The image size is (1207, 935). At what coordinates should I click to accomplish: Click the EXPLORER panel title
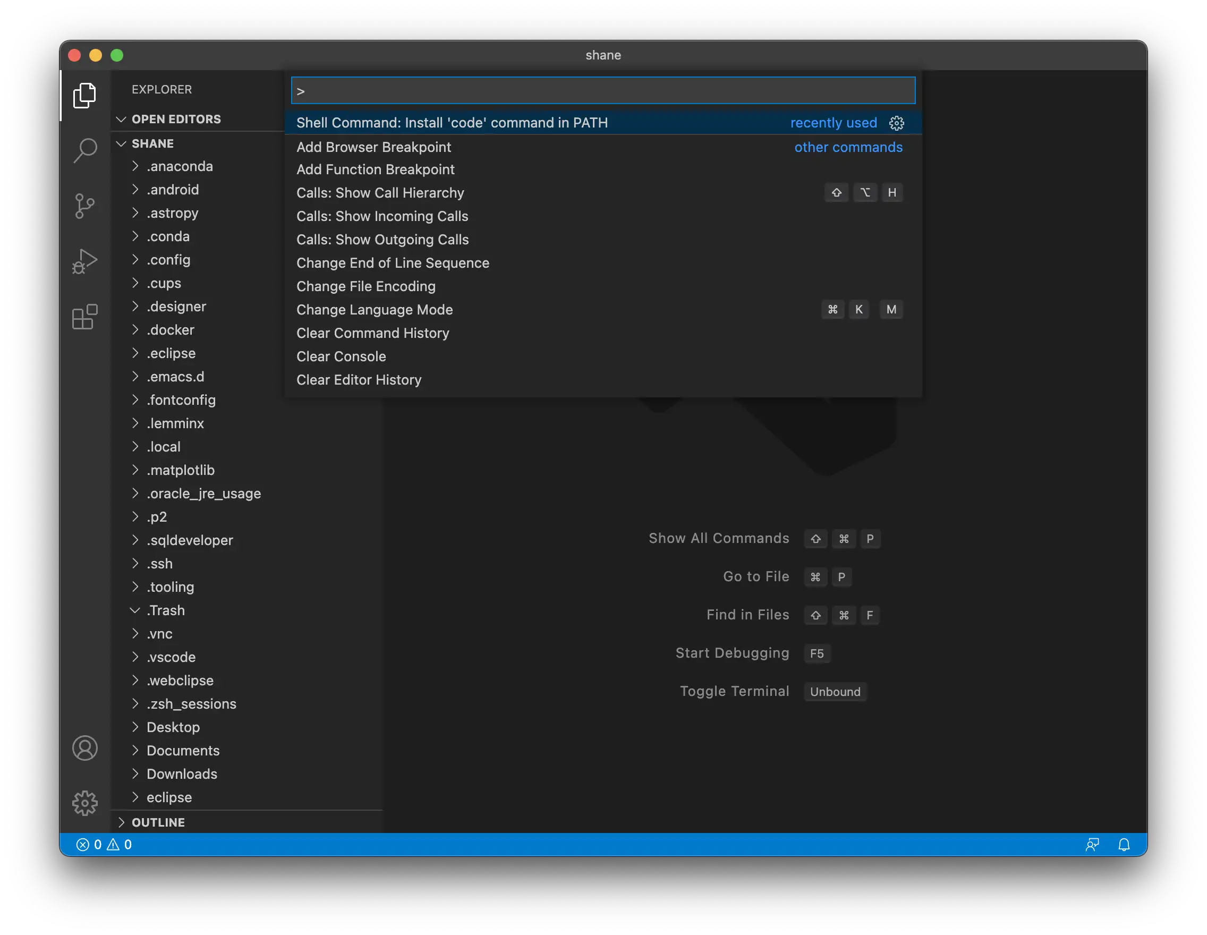161,89
